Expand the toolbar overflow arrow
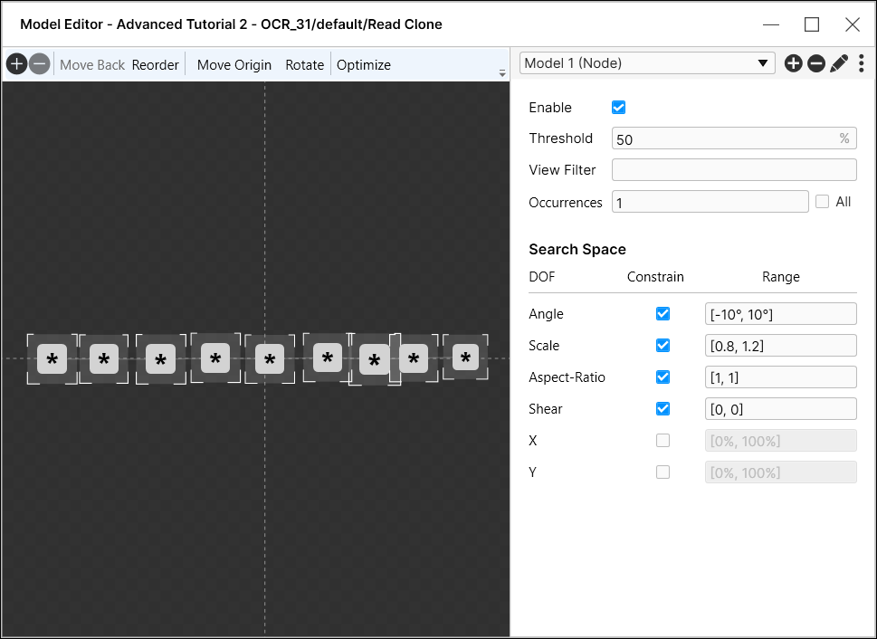The image size is (877, 639). point(502,73)
